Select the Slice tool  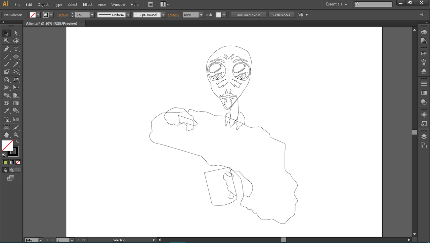coord(16,127)
